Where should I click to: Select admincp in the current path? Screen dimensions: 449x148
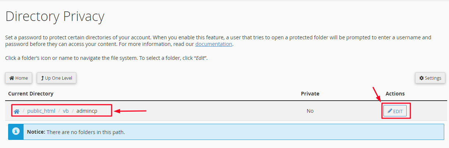[87, 111]
